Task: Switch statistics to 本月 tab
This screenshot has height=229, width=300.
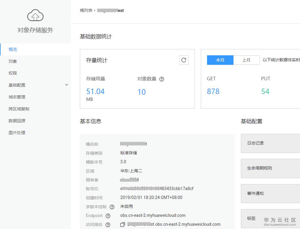Action: point(220,60)
